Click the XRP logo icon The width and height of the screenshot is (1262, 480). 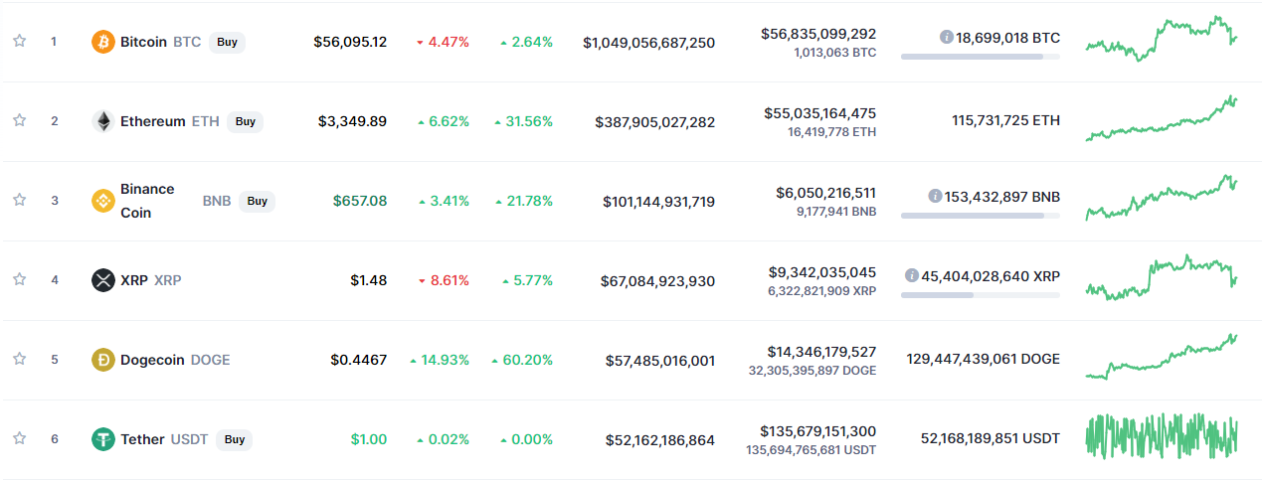click(102, 280)
